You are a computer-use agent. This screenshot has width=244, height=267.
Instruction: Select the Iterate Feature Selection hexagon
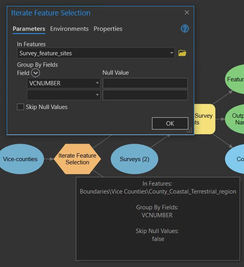click(x=77, y=159)
